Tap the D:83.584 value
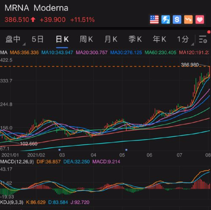This screenshot has height=210, width=211. click(x=58, y=202)
